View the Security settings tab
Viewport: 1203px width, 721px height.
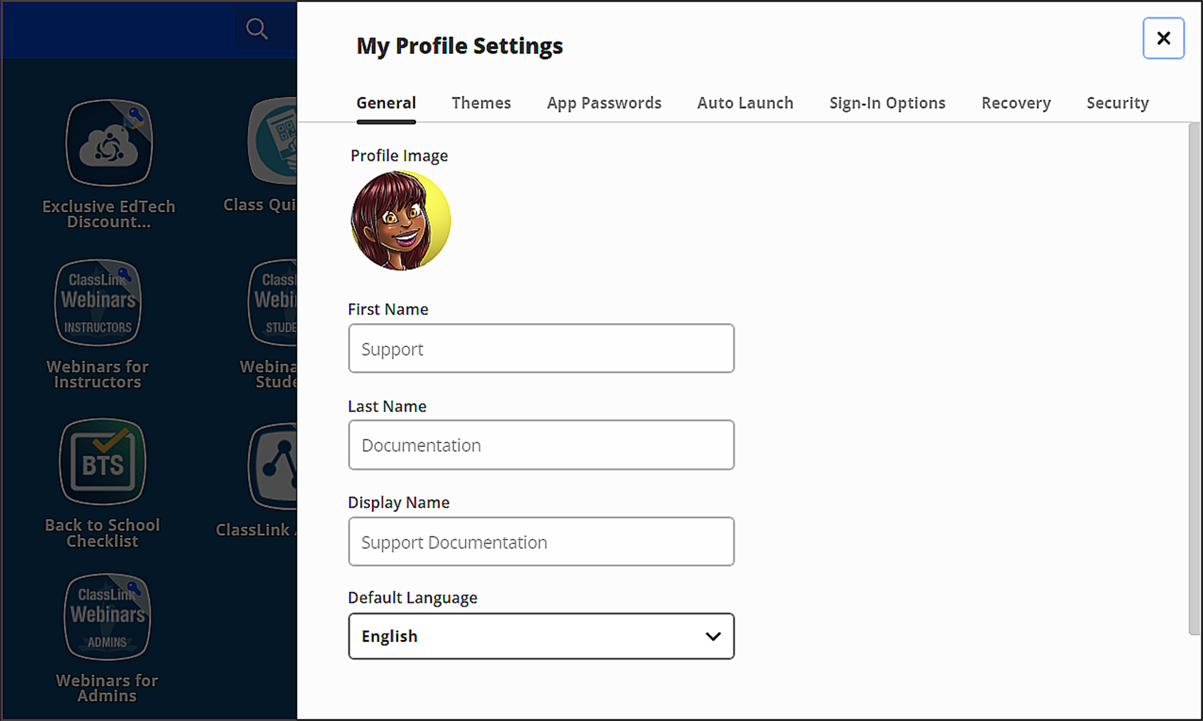pyautogui.click(x=1118, y=103)
